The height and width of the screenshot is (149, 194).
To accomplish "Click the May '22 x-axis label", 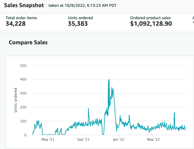I will pyautogui.click(x=154, y=140).
